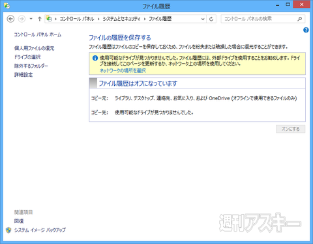Expand the arrow after コントロール パネル breadcrumb

[x=98, y=19]
